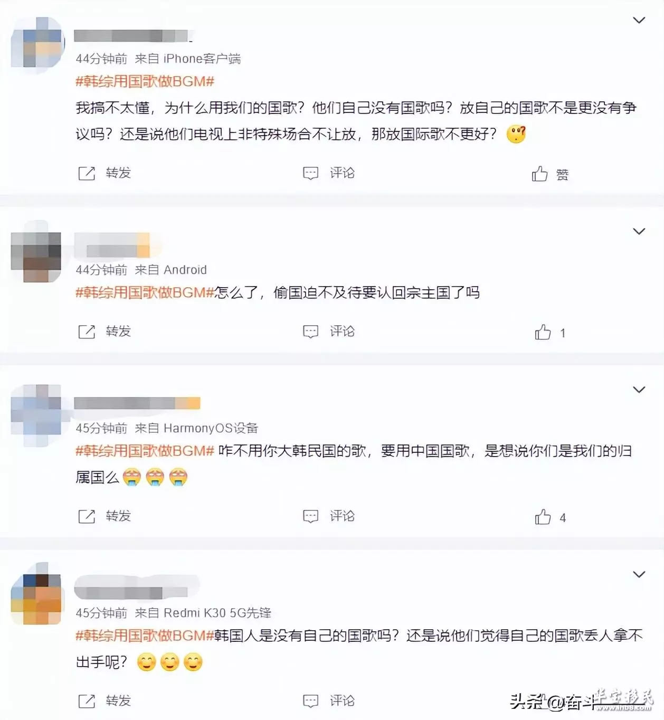
Task: Click the repost icon on the first post
Action: [x=87, y=173]
